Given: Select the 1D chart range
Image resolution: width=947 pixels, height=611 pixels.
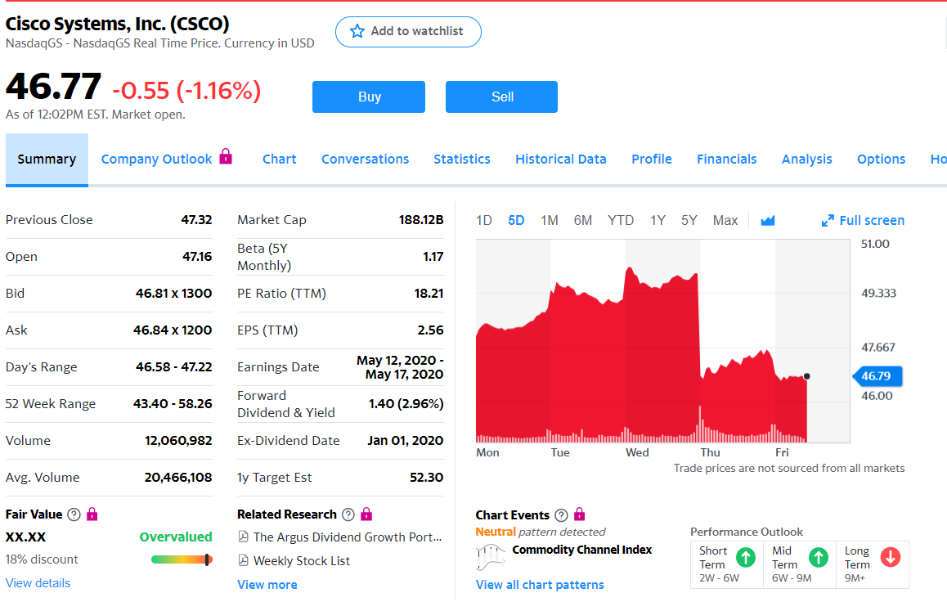Looking at the screenshot, I should coord(484,221).
